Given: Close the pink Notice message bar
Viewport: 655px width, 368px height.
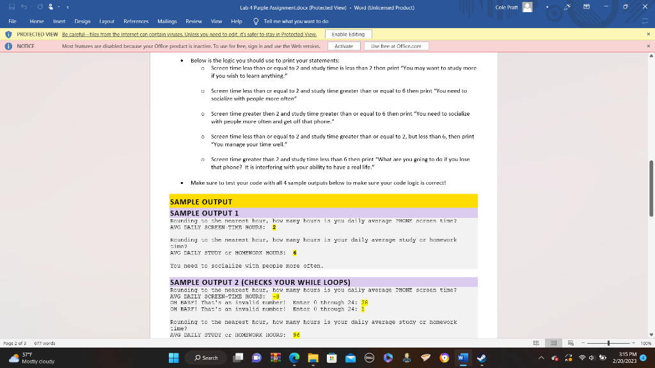Looking at the screenshot, I should (x=649, y=46).
